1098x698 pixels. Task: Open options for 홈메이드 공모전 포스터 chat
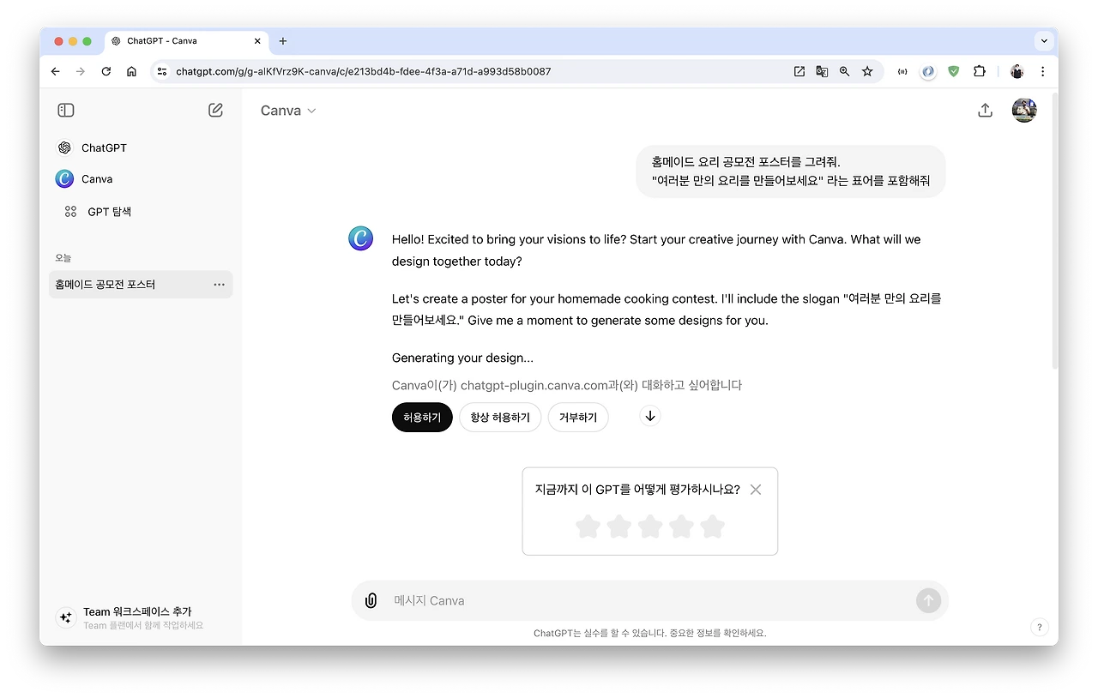pyautogui.click(x=219, y=285)
